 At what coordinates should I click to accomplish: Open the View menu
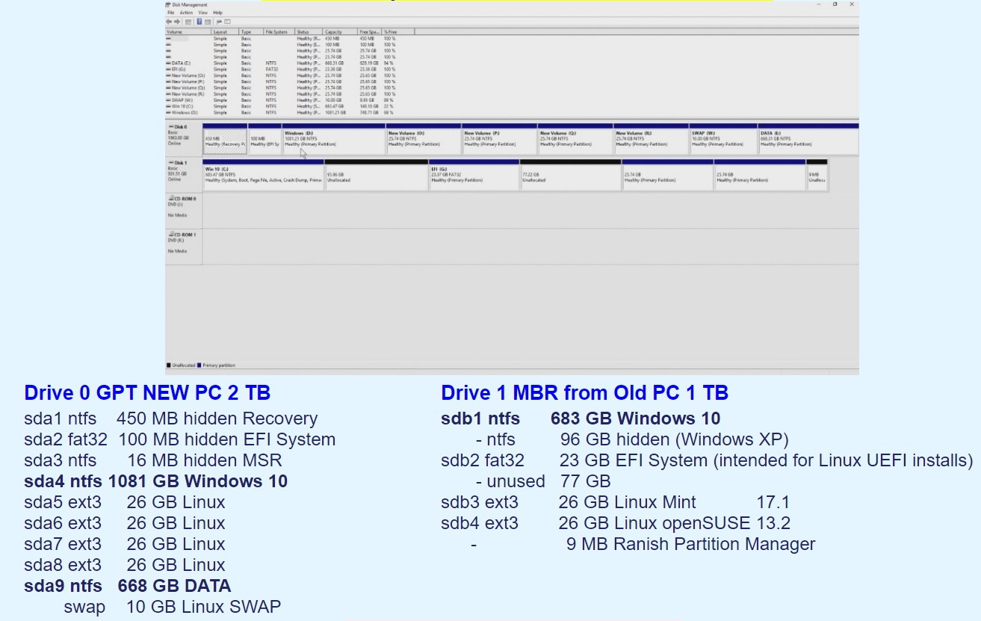pyautogui.click(x=203, y=13)
